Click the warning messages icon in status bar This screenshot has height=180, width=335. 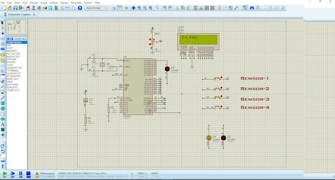coord(37,174)
